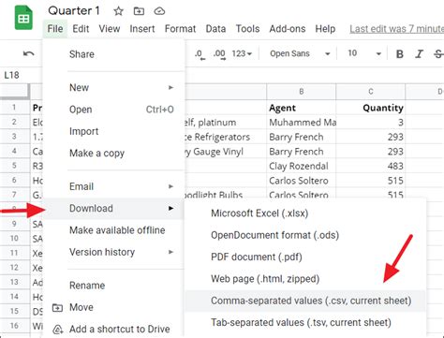Click the Drive shortcut icon in the File menu
The image size is (444, 338).
point(58,330)
